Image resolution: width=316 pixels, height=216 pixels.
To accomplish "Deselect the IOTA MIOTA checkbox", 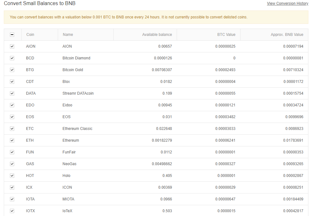I will [12, 199].
